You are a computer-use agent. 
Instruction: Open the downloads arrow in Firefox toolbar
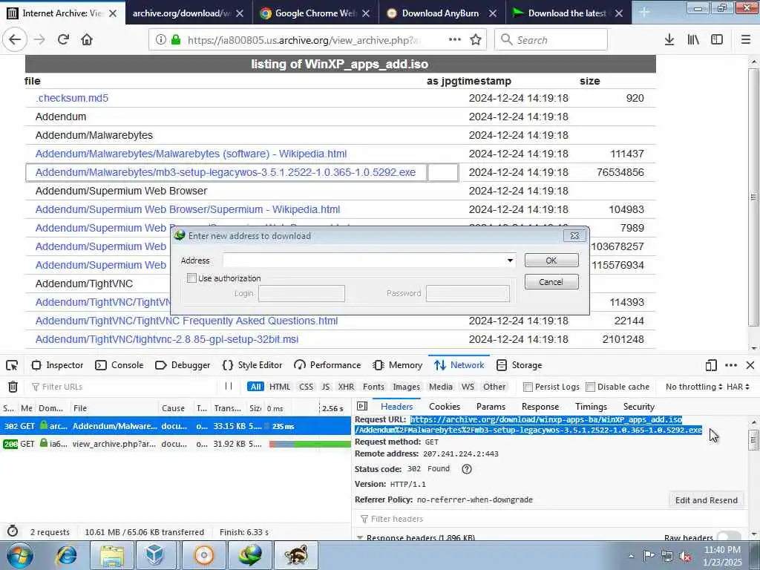(x=669, y=40)
